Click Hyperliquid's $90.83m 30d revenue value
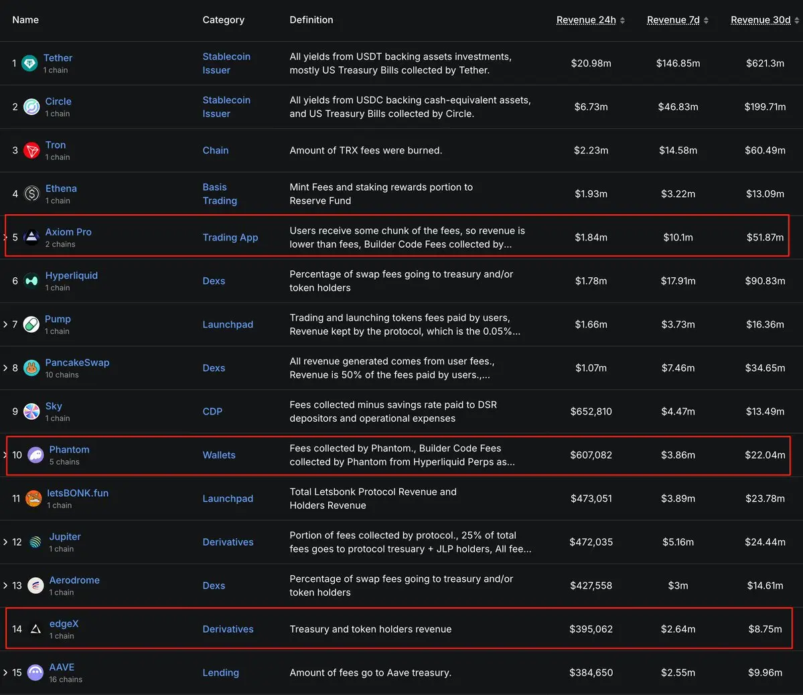Viewport: 803px width, 695px height. tap(765, 281)
